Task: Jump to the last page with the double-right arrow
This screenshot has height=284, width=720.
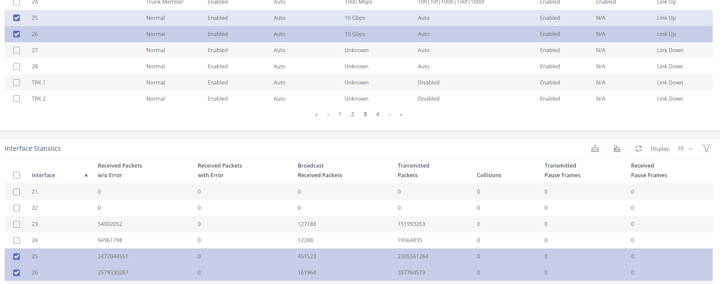Action: coord(401,114)
